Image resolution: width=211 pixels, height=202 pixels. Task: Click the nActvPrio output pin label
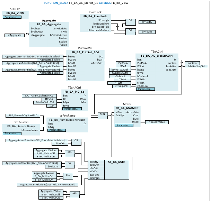97,63
